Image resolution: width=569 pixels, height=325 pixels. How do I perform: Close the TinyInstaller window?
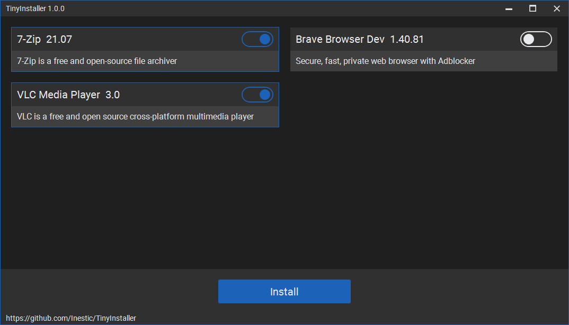(557, 8)
